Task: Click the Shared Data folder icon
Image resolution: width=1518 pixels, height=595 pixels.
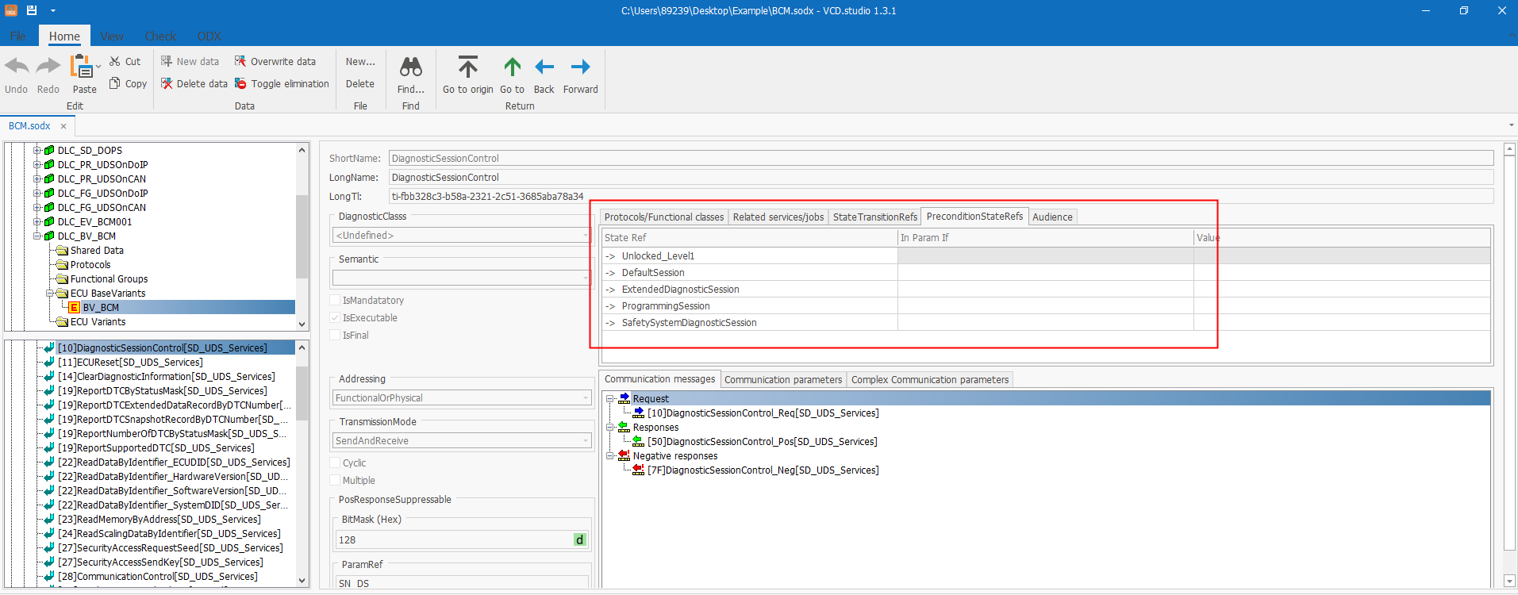Action: pos(63,251)
